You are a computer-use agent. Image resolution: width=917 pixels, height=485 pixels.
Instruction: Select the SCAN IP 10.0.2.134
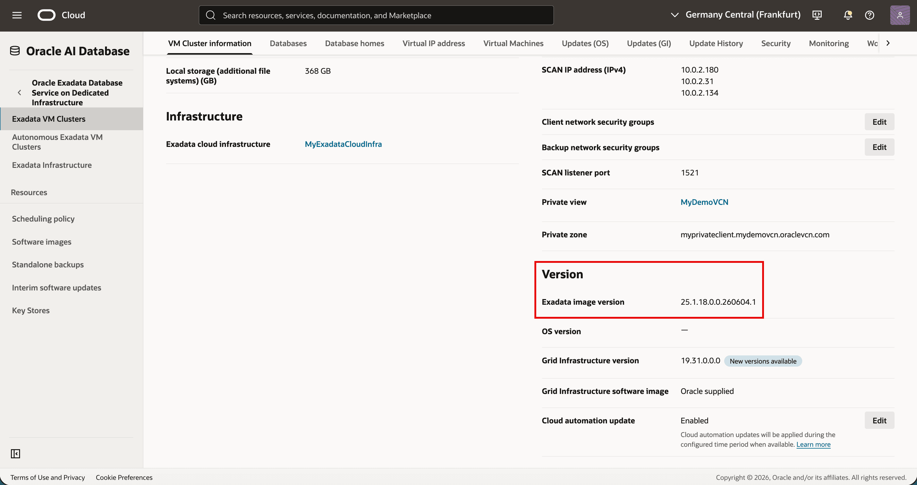point(700,93)
